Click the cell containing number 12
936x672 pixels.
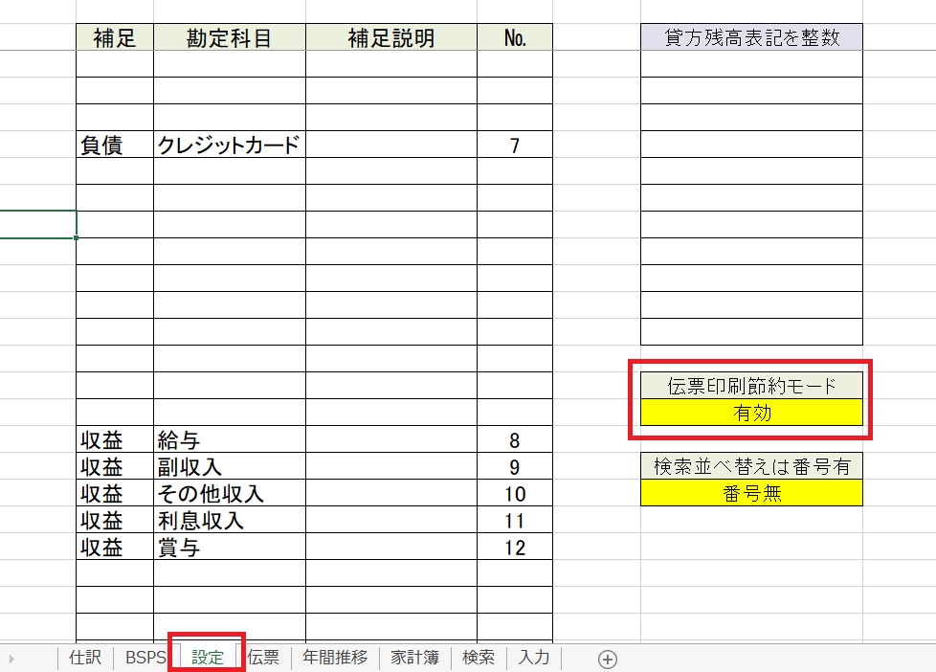click(514, 548)
